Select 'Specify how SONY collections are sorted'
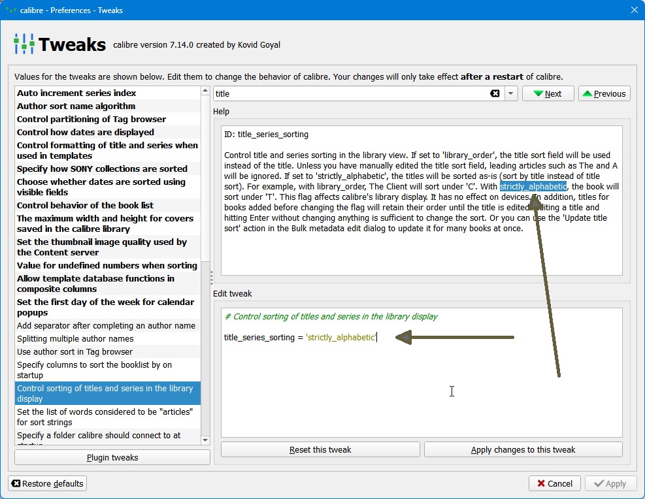This screenshot has width=645, height=499. (107, 169)
